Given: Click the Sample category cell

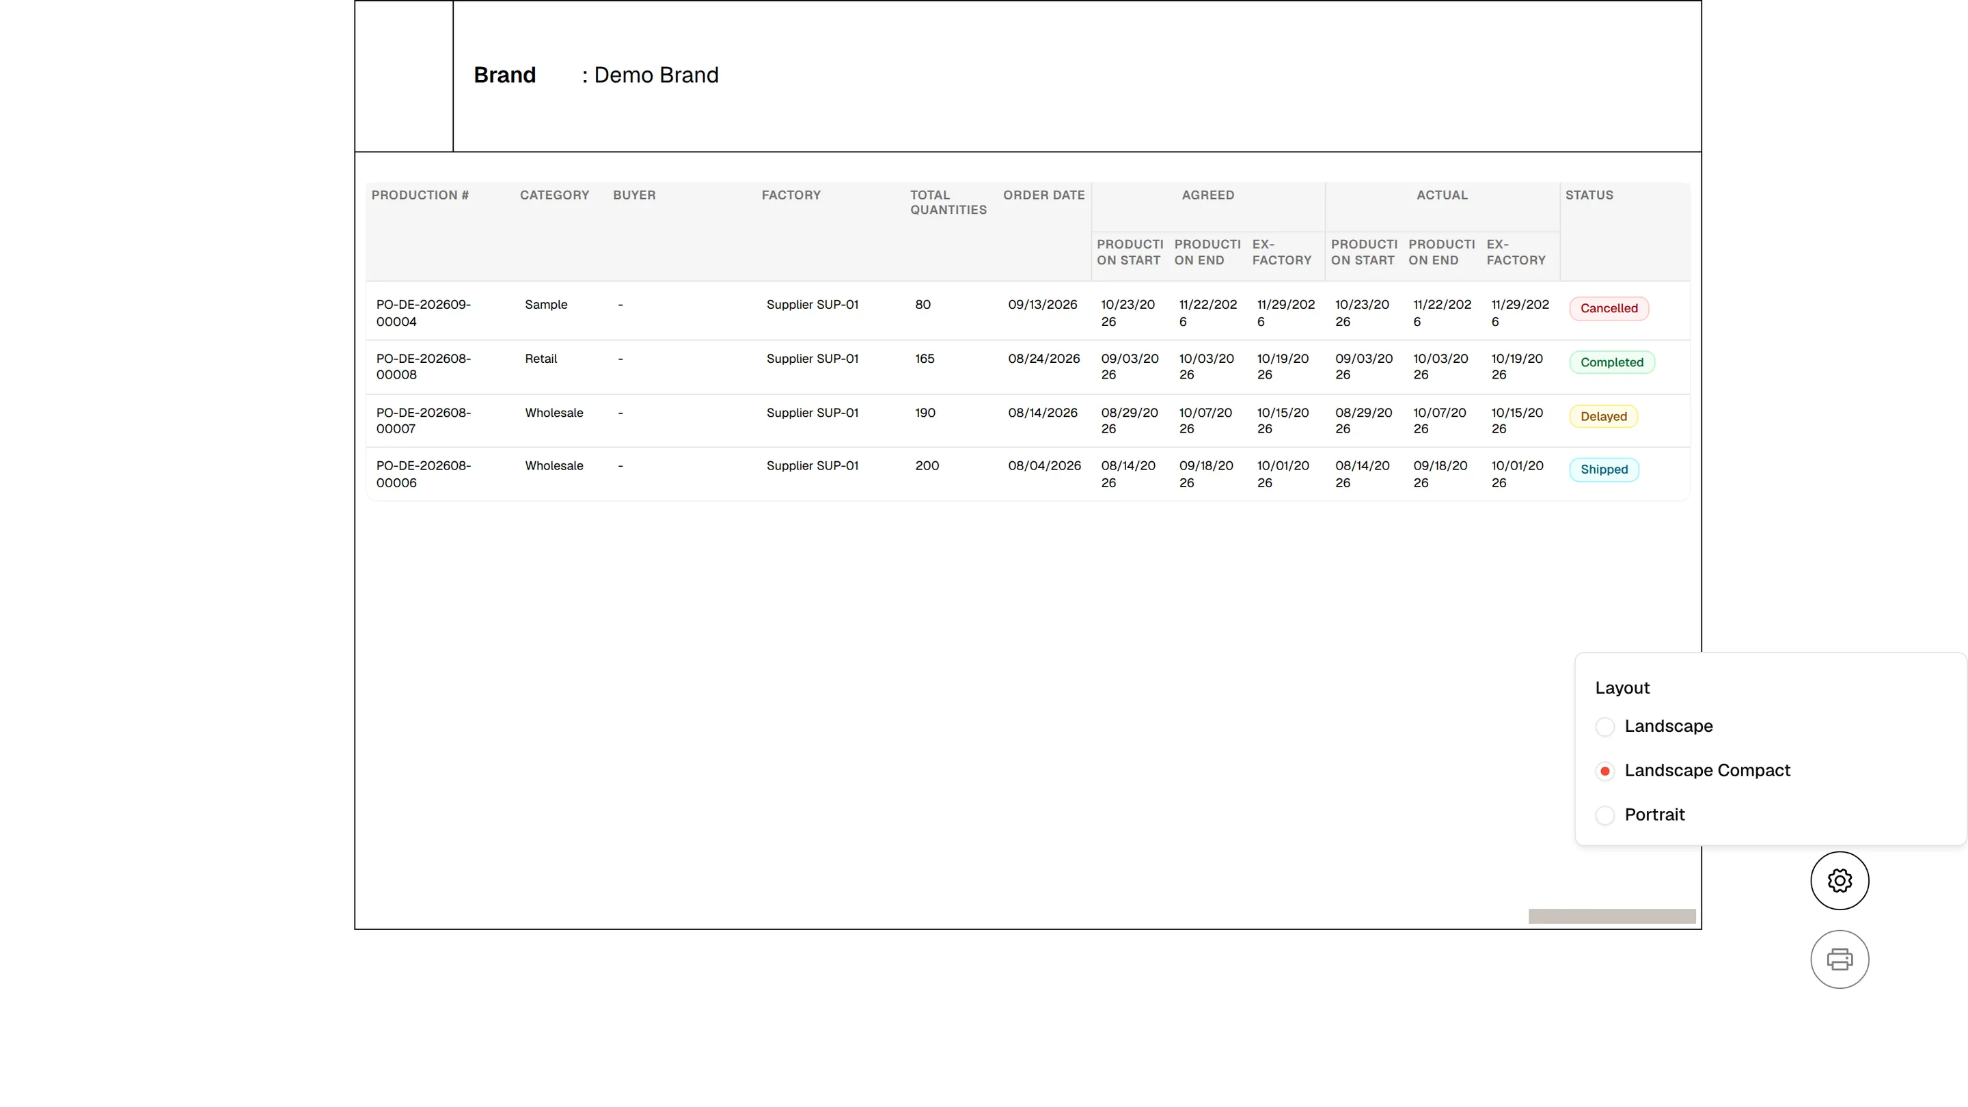Looking at the screenshot, I should 546,304.
